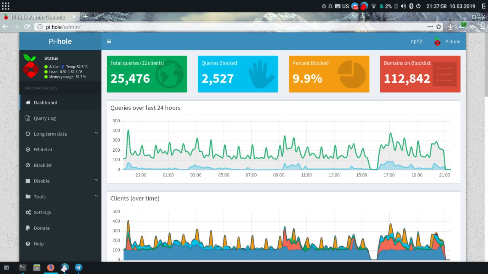This screenshot has height=274, width=488.
Task: Click the extension icon with badge 59
Action: pyautogui.click(x=462, y=26)
